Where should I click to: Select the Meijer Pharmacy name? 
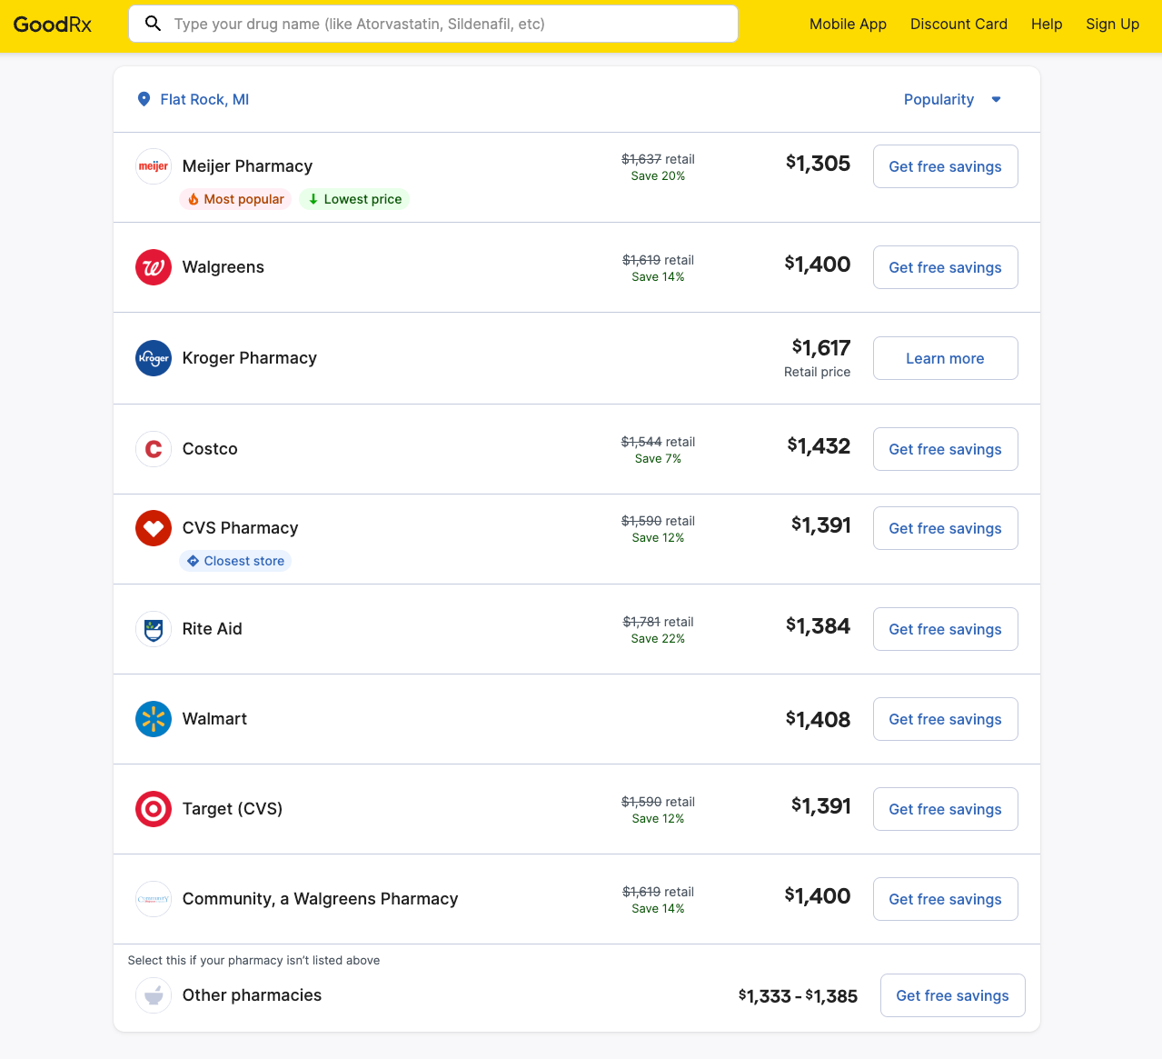pyautogui.click(x=247, y=166)
